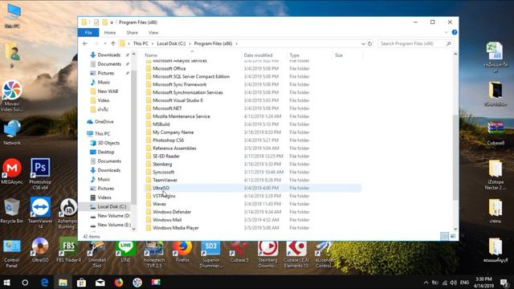Select the Waves folder
The width and height of the screenshot is (514, 289).
point(159,204)
